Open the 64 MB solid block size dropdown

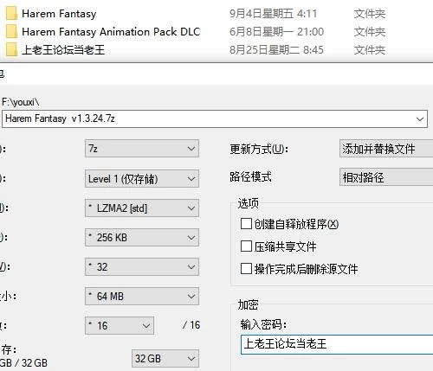142,297
